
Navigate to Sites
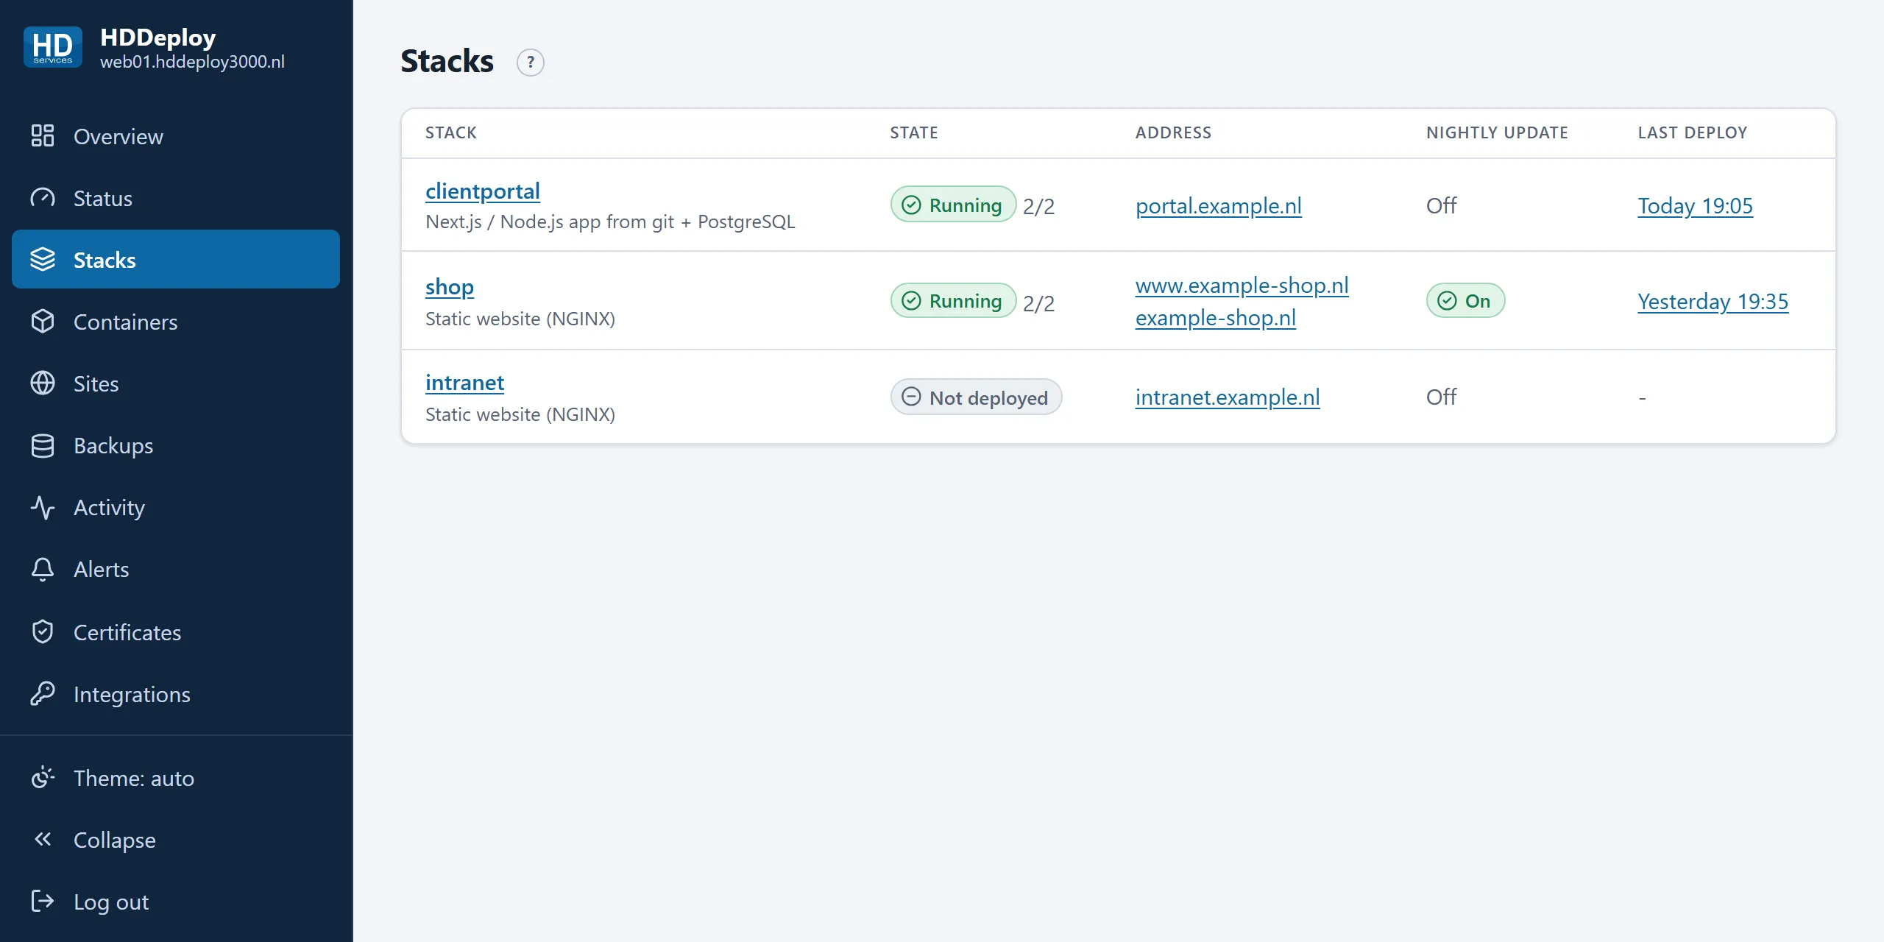(x=176, y=383)
